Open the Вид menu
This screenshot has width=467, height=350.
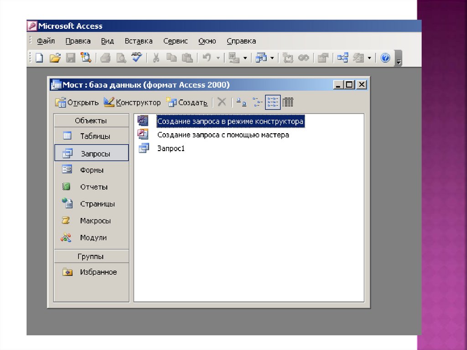pyautogui.click(x=107, y=41)
